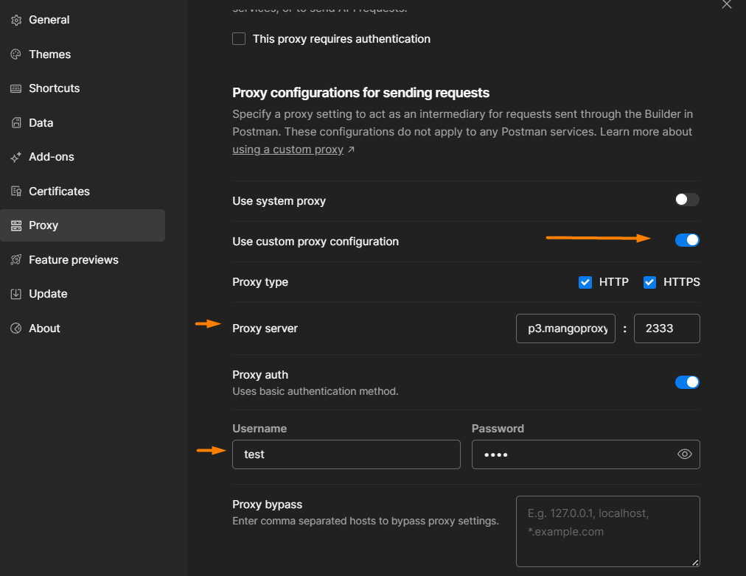Click the proxy port field showing 2333
The height and width of the screenshot is (576, 746).
point(666,329)
